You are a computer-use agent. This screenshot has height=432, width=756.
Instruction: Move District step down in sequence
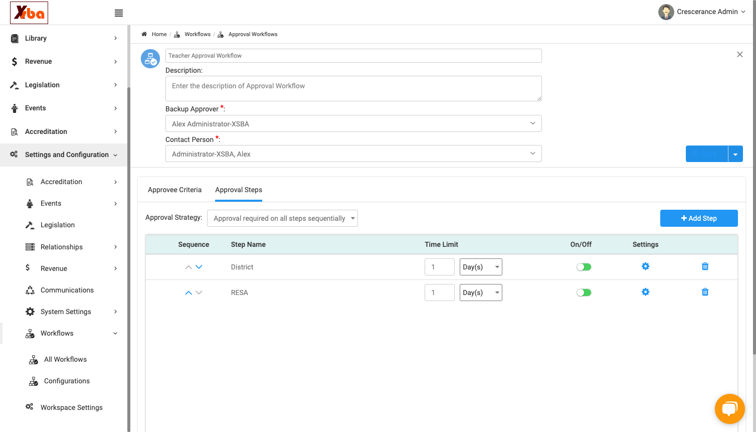(199, 267)
